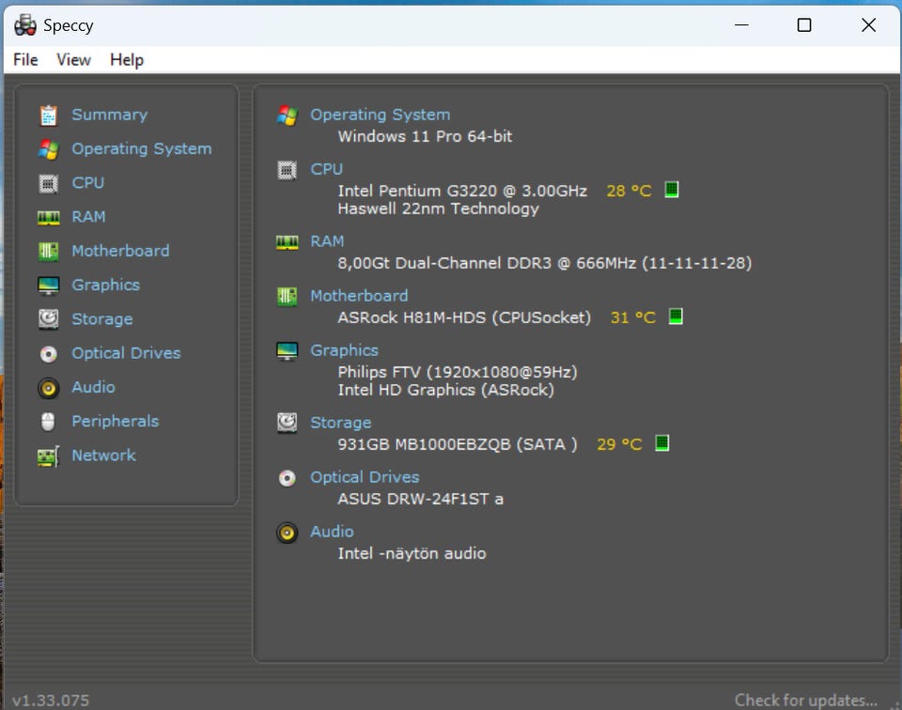Open the CPU section from sidebar
The image size is (902, 710).
tap(88, 183)
